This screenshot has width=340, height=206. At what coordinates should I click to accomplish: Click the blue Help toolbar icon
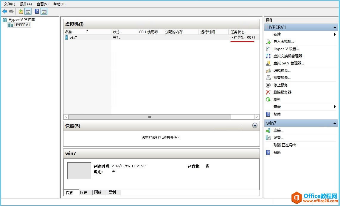37,12
